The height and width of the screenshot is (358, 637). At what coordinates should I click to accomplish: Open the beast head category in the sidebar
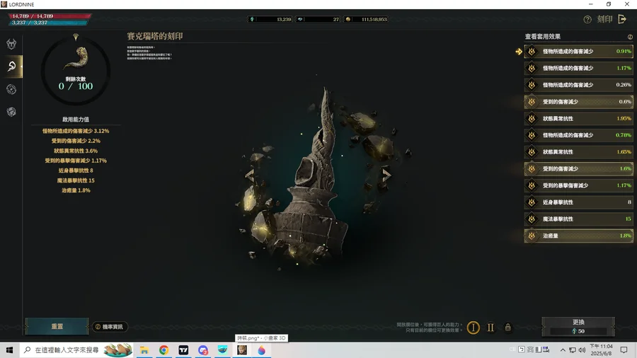click(x=11, y=44)
